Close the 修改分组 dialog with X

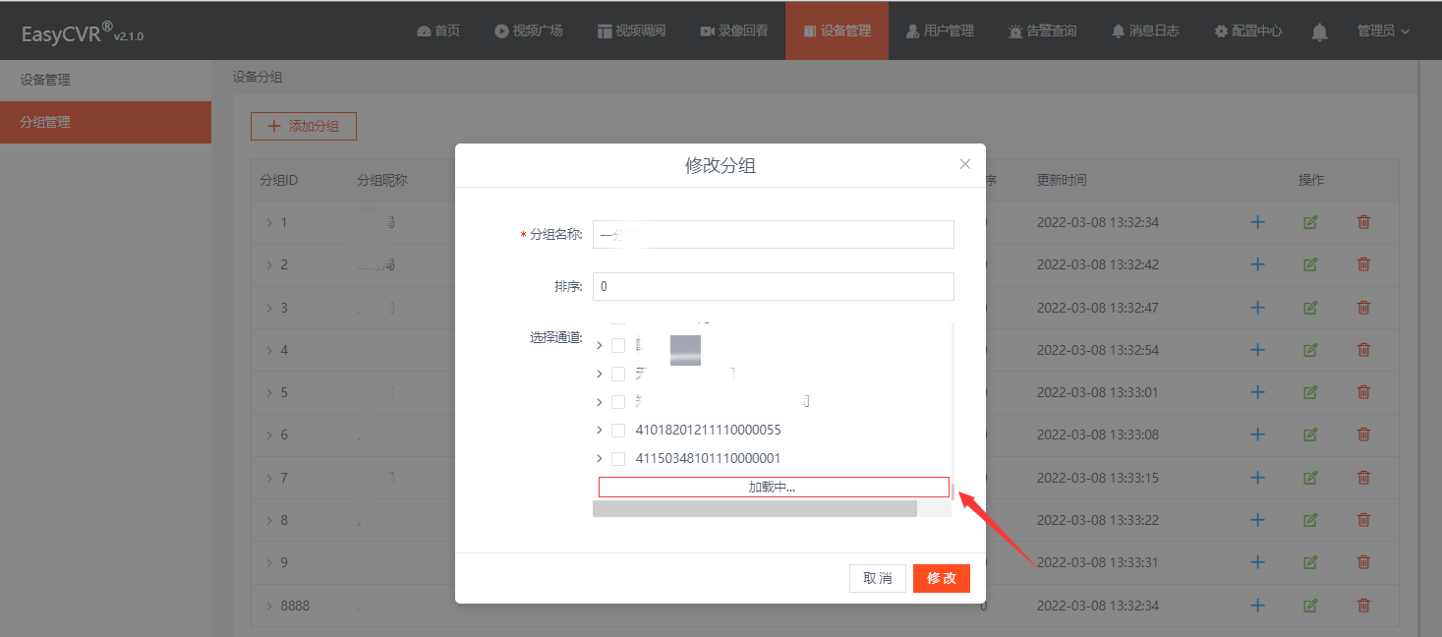click(x=965, y=164)
